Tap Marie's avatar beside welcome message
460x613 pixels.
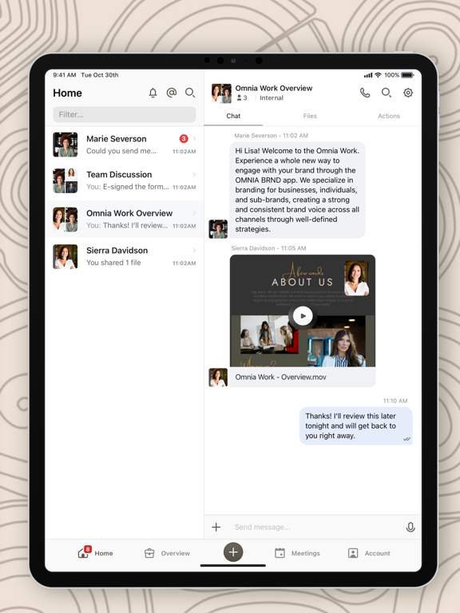click(x=218, y=229)
